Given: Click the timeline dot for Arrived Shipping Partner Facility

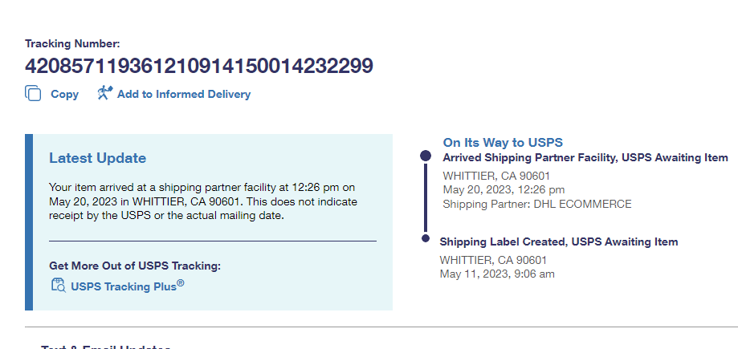Looking at the screenshot, I should pyautogui.click(x=426, y=156).
